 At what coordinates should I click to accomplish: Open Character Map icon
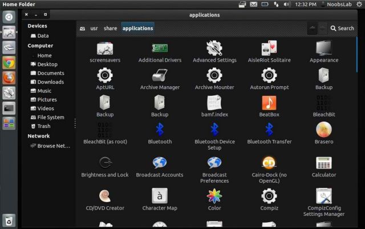(x=160, y=196)
